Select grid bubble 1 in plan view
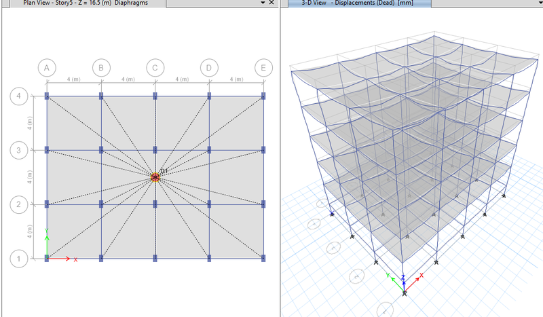543x317 pixels. pyautogui.click(x=19, y=259)
